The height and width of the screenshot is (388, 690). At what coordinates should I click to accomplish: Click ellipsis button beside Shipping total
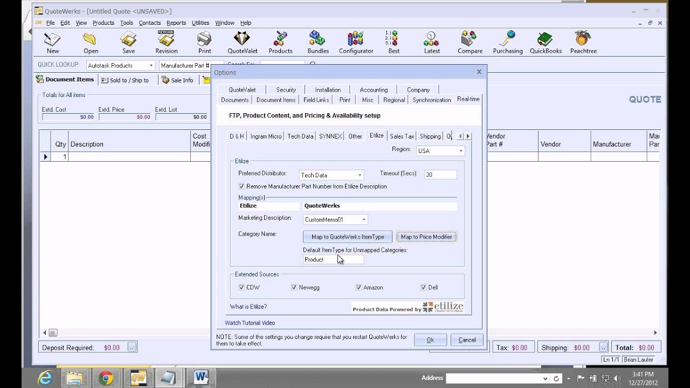click(604, 348)
